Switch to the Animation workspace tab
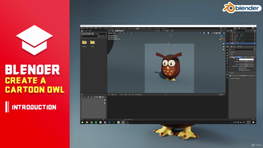Screen dimensions: 263x148 (x=143, y=28)
